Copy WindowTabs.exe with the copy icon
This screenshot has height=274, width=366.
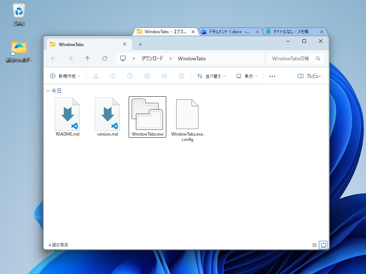(x=113, y=76)
